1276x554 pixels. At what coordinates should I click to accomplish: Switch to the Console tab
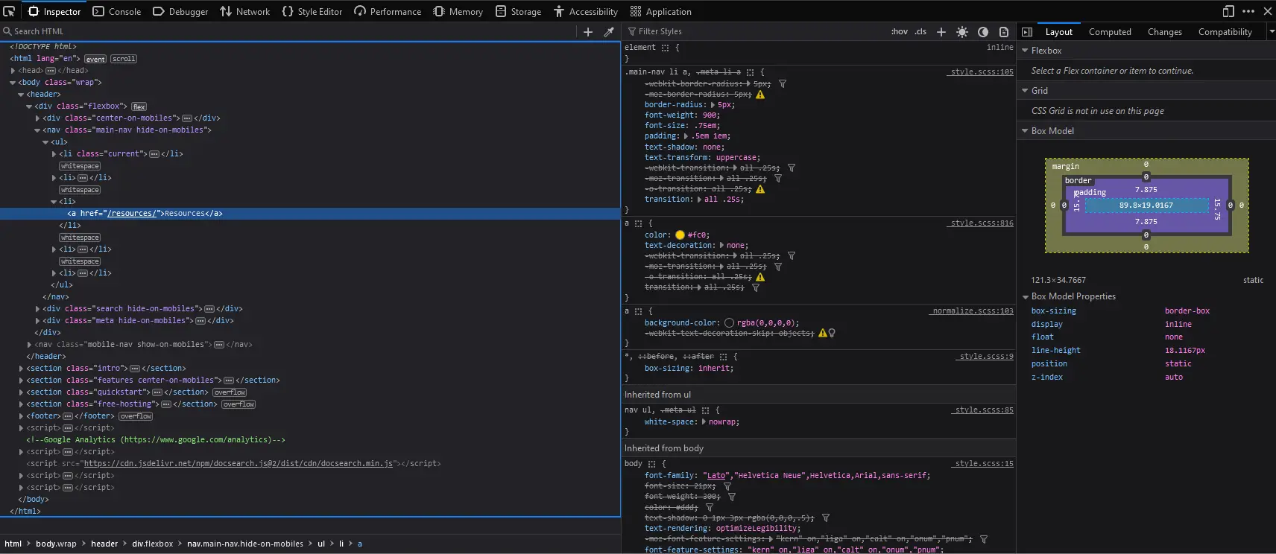[x=117, y=11]
